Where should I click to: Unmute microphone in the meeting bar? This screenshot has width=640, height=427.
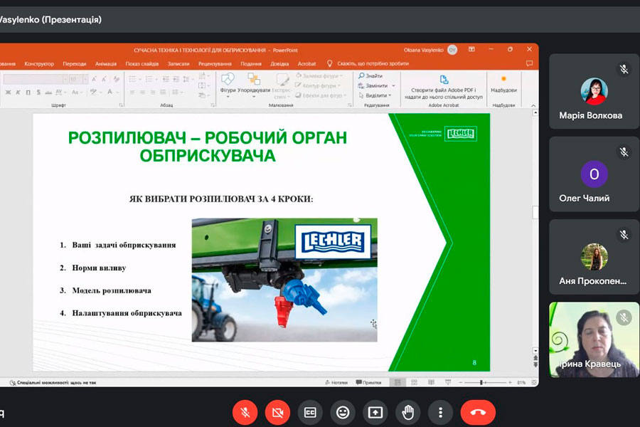click(245, 412)
